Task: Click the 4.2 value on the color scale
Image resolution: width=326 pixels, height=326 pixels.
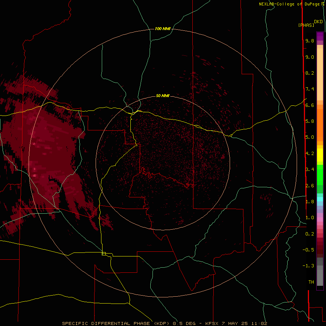Action: (310, 154)
